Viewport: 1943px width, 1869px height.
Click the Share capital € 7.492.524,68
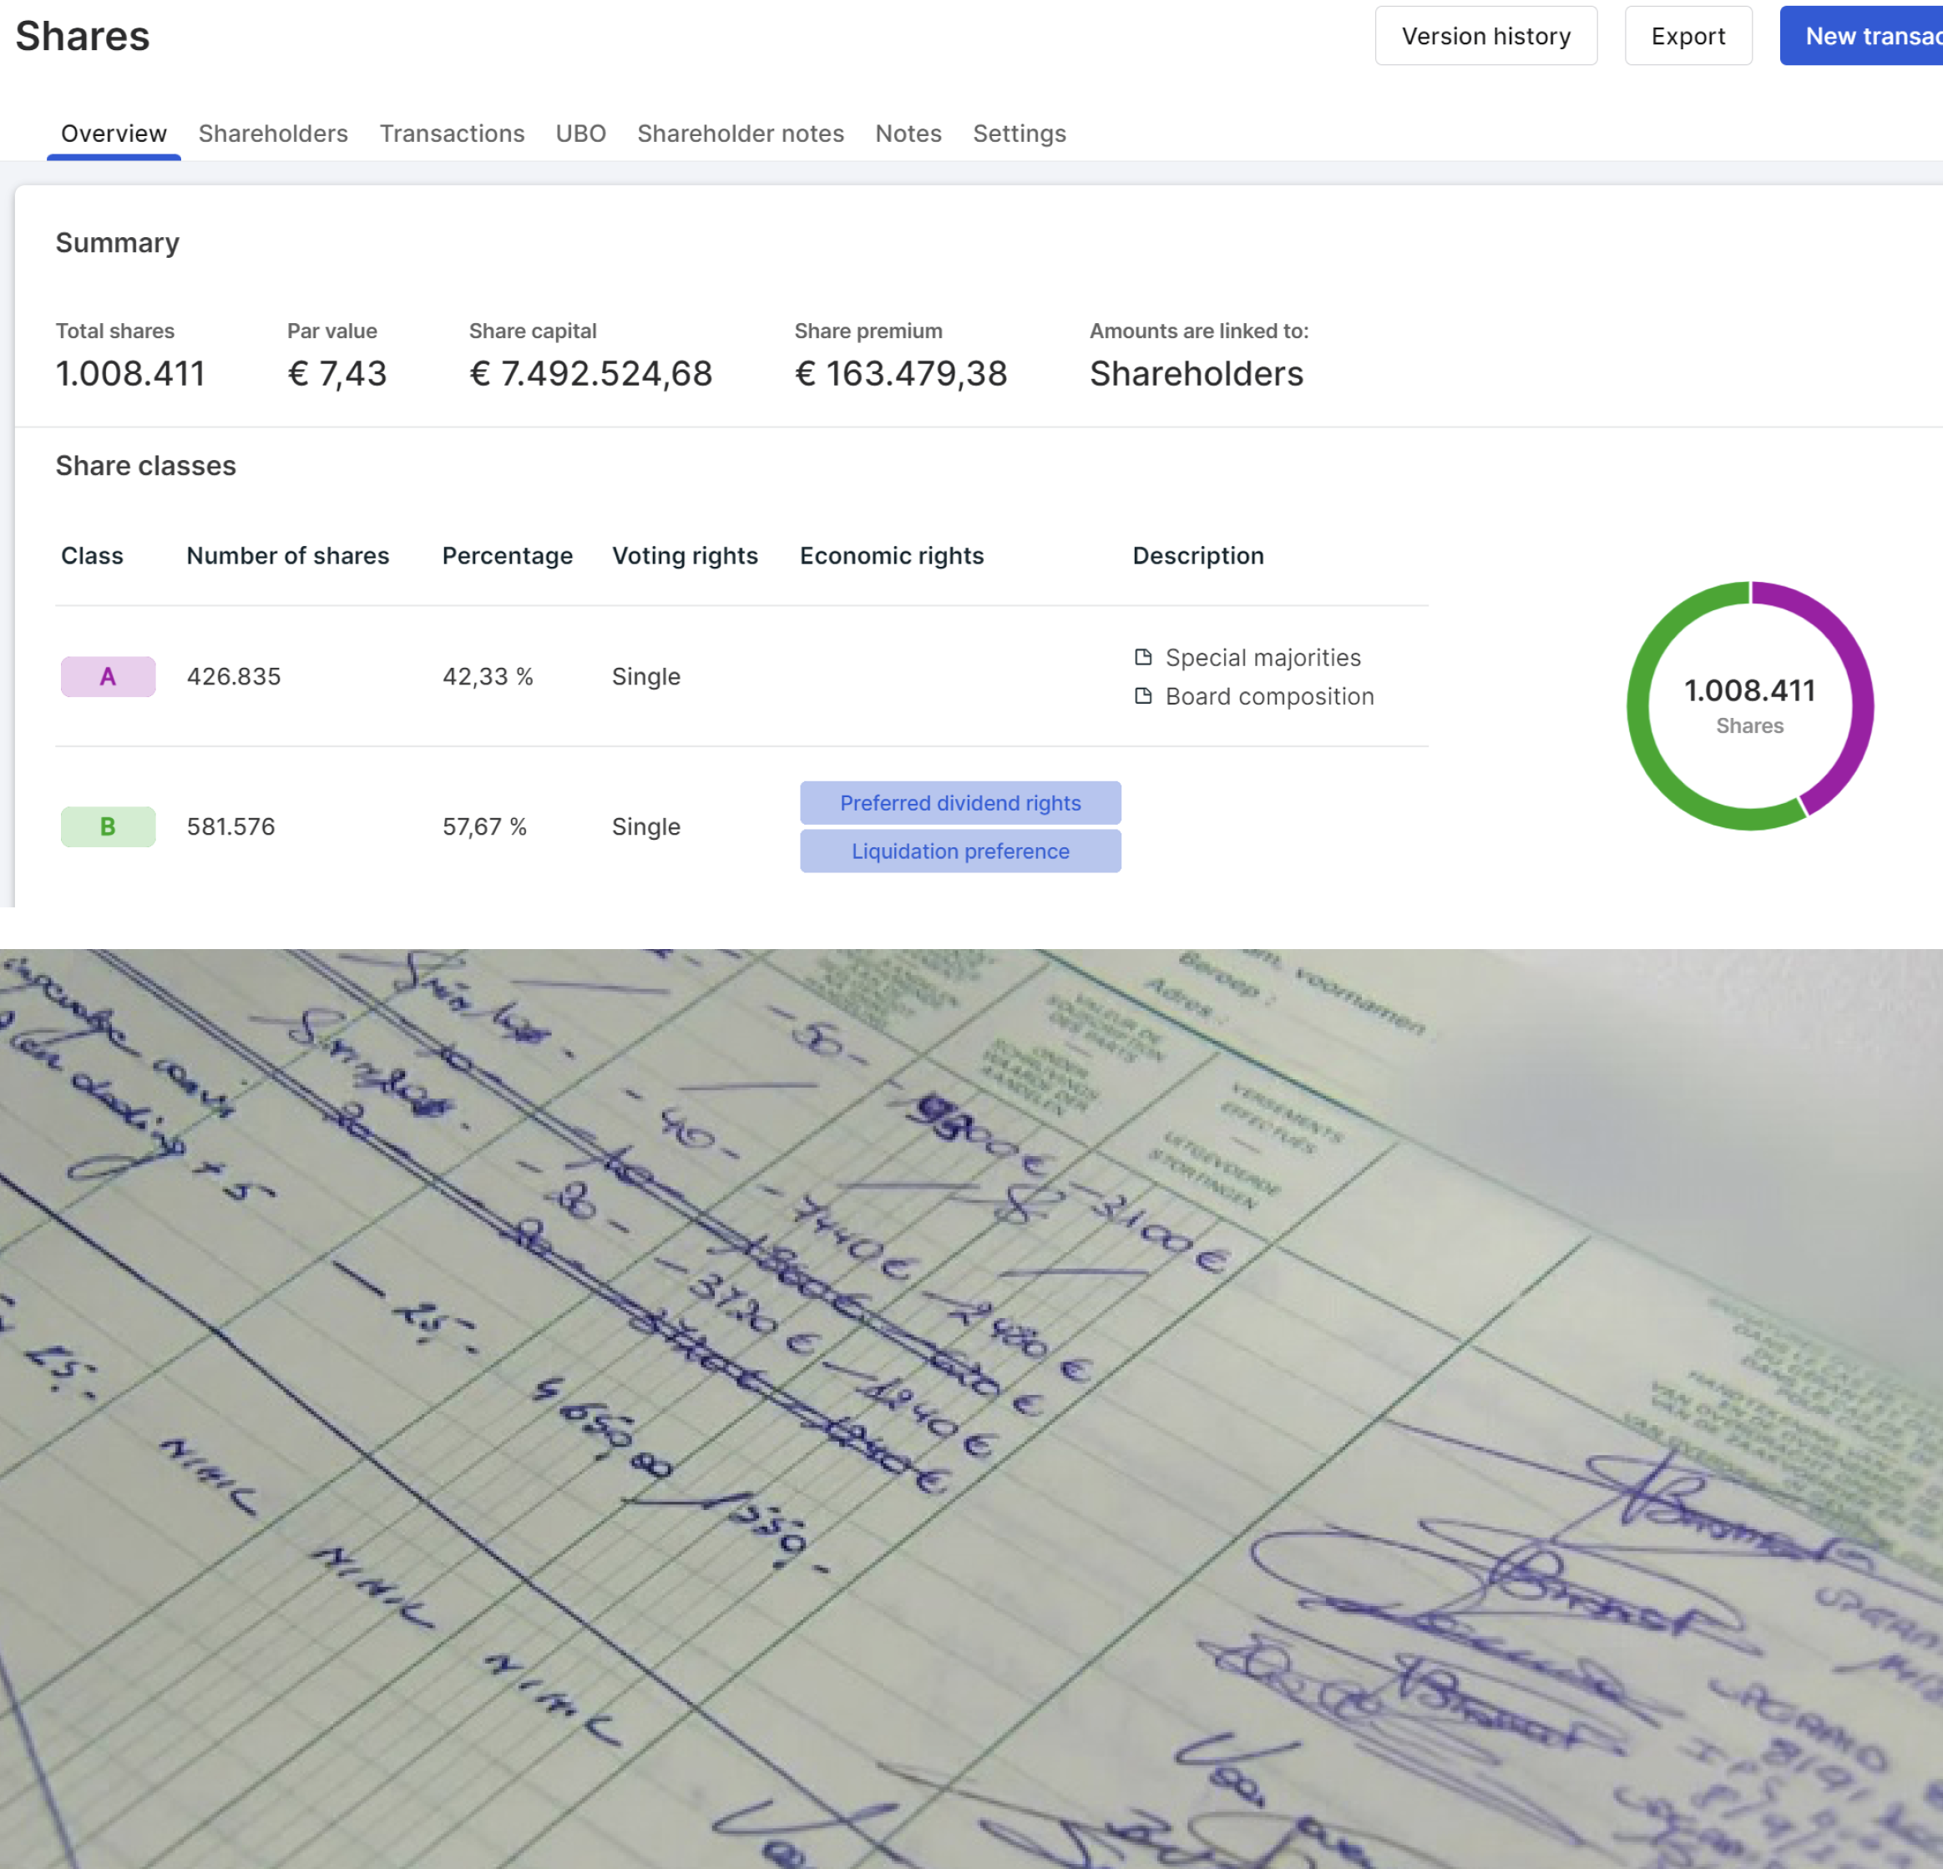coord(591,374)
